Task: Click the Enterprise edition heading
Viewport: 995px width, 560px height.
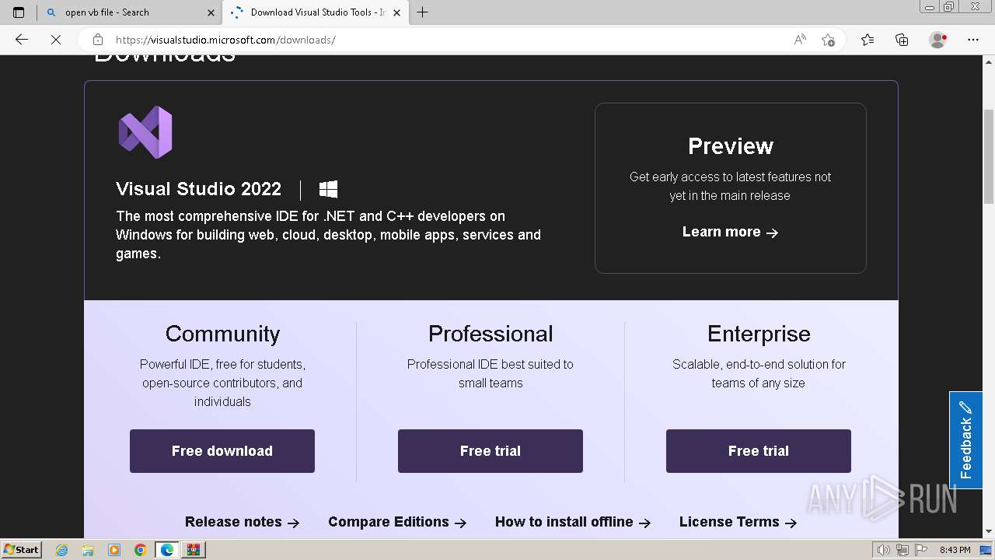Action: (759, 334)
